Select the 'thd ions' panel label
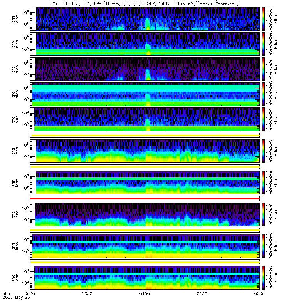This screenshot has height=308, width=289. pos(15,246)
